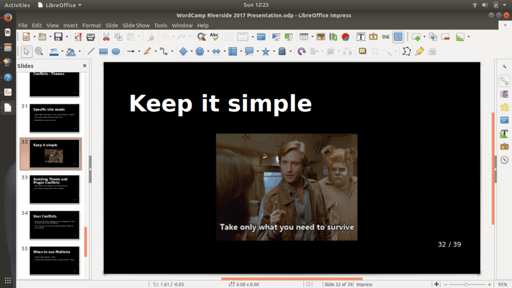This screenshot has height=288, width=512.
Task: Click the Slides panel vertical scrollbar
Action: (85, 242)
